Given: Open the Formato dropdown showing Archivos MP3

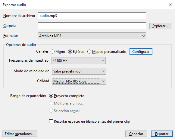Looking at the screenshot, I should [92, 36].
